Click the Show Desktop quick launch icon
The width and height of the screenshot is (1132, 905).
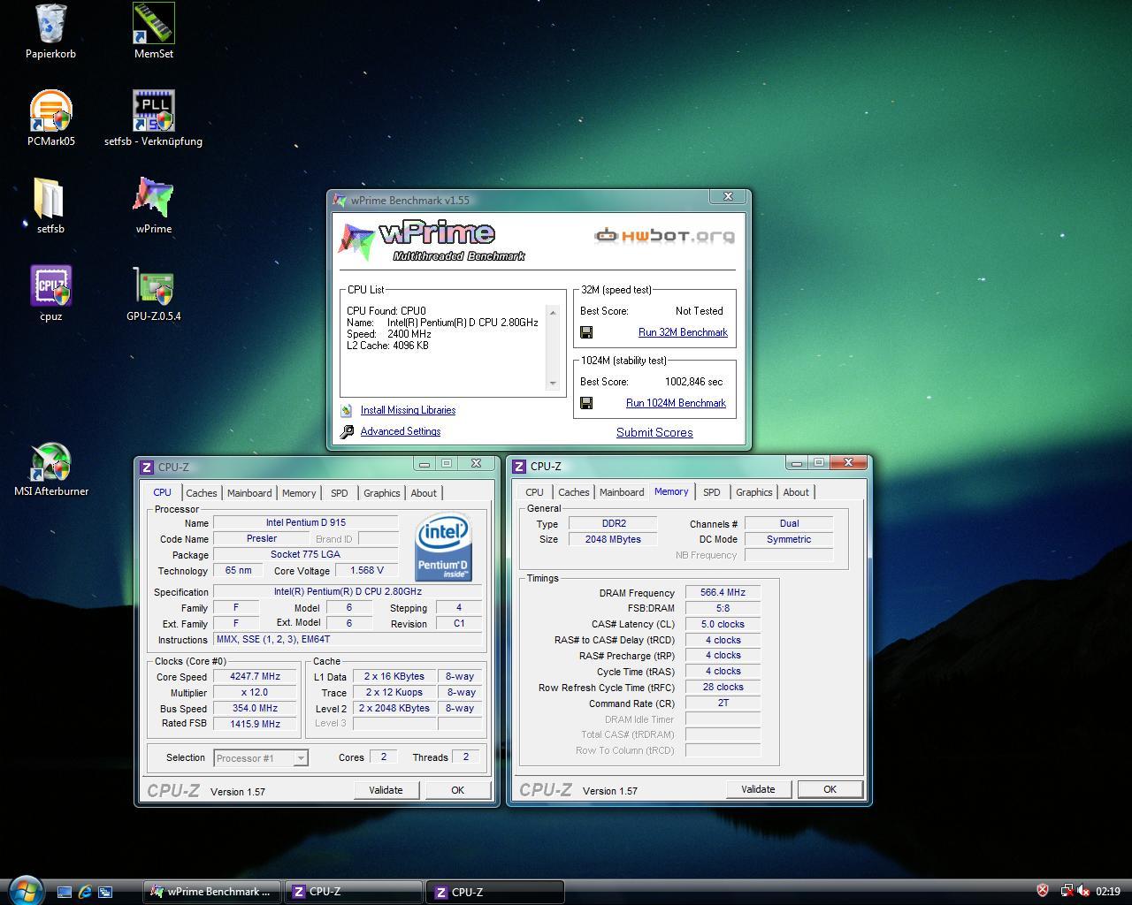[65, 892]
